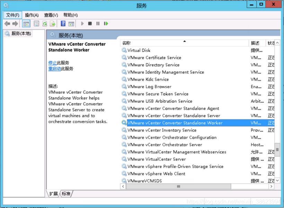The height and width of the screenshot is (208, 284).
Task: Click the gear icon beside VMware VirtualCenter Server
Action: click(x=124, y=159)
